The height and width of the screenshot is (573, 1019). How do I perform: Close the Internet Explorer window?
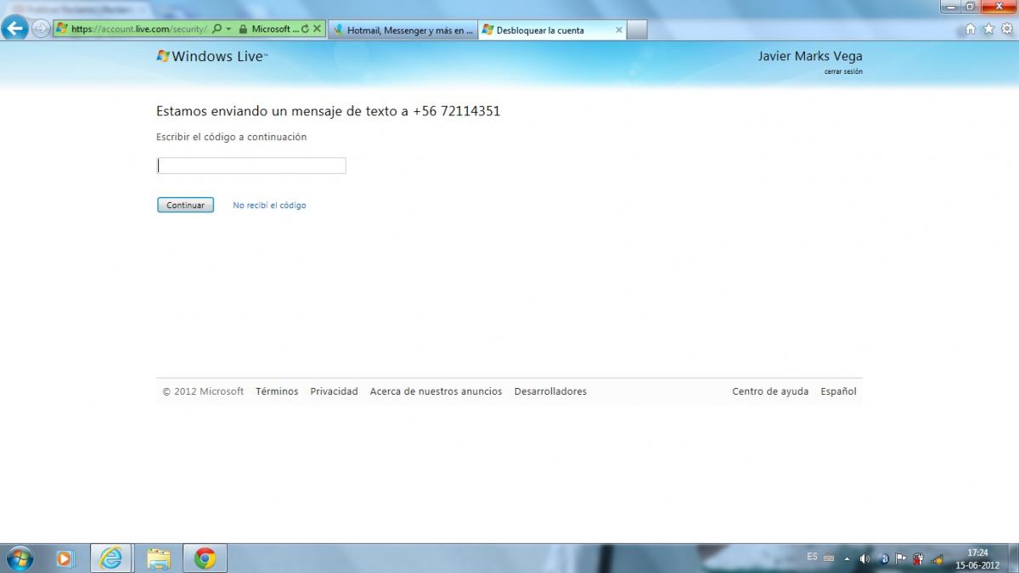coord(999,6)
